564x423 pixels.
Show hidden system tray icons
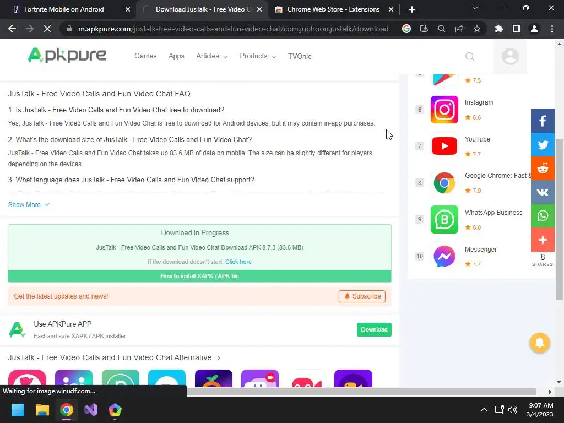(484, 410)
